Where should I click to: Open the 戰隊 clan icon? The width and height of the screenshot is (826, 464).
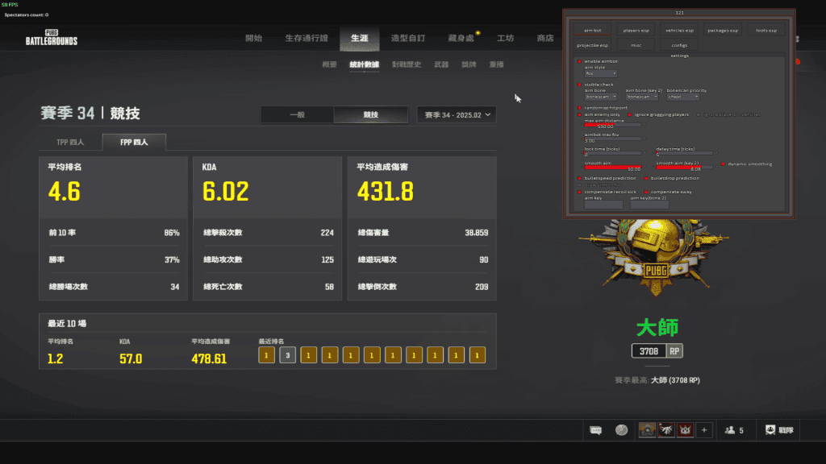coord(779,430)
